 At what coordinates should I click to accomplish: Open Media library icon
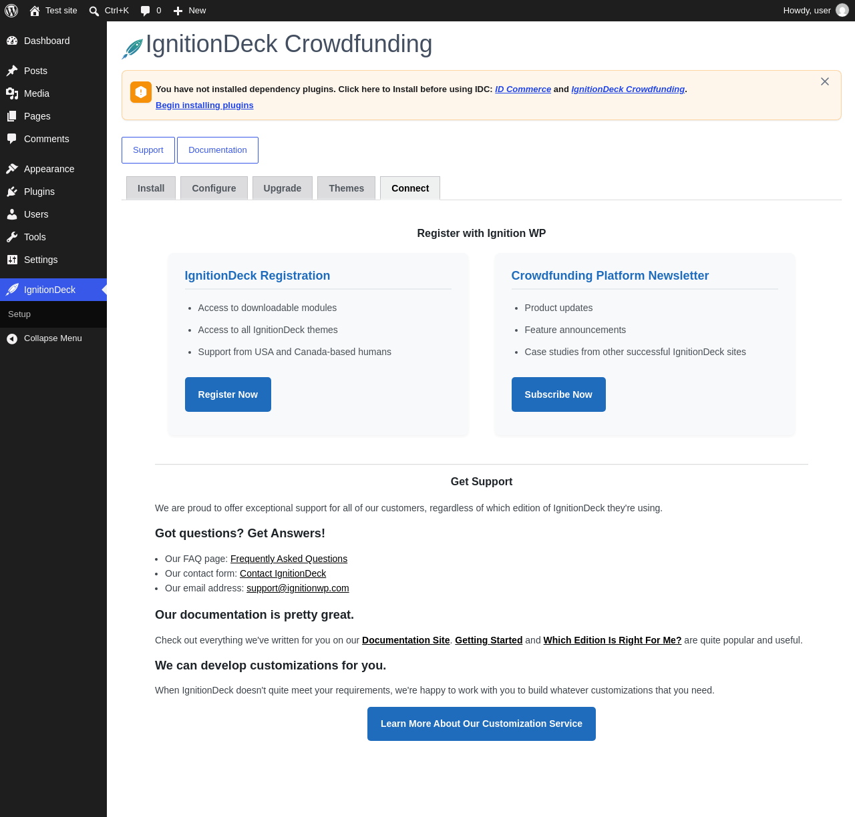coord(12,93)
